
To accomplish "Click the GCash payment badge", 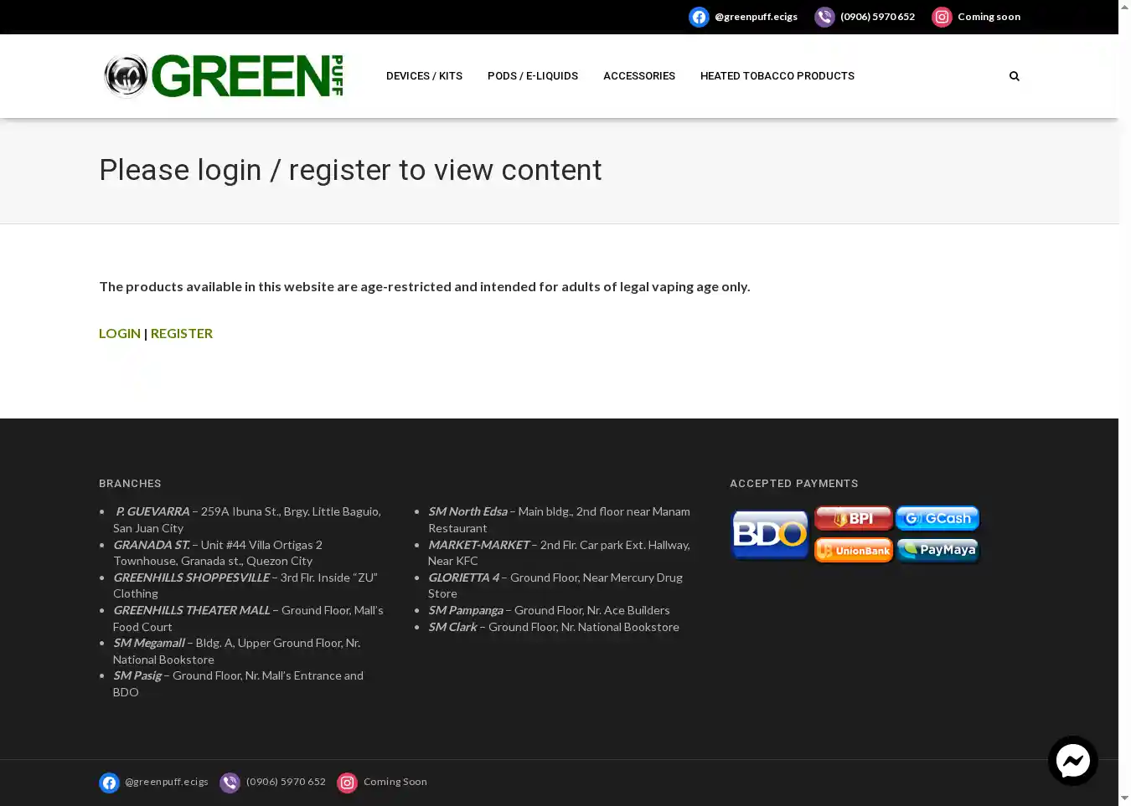I will pos(937,518).
